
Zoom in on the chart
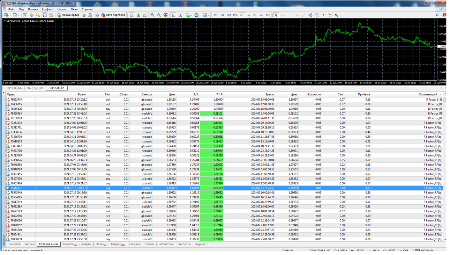pos(152,15)
